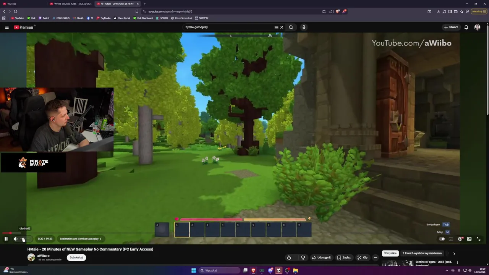489x275 pixels.
Task: Switch to the WHITE WIDOW, KABE tab
Action: click(x=71, y=4)
